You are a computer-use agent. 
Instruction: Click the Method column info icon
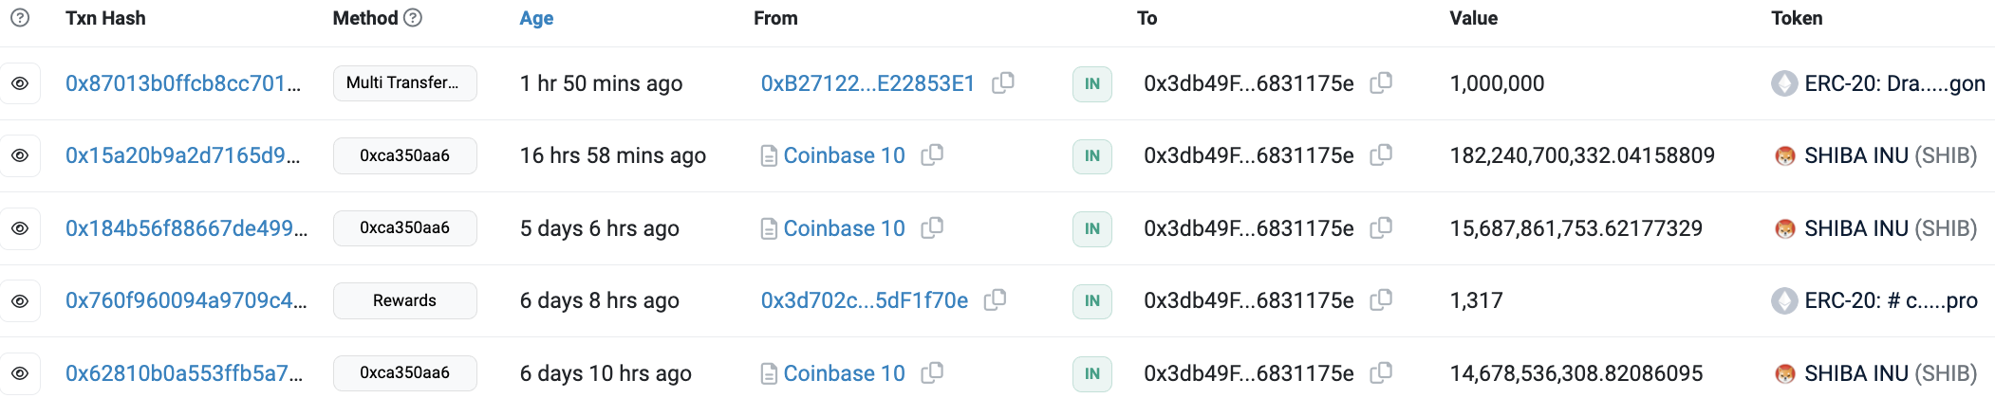pyautogui.click(x=413, y=18)
